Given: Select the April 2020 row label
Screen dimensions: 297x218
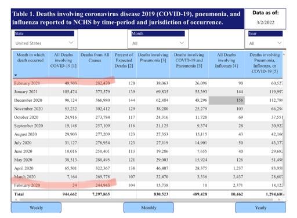Looking at the screenshot, I should coord(24,168).
